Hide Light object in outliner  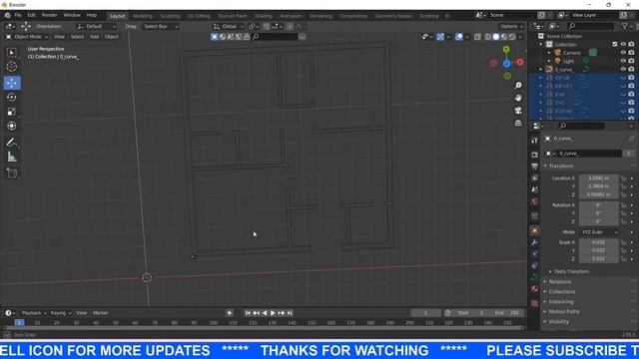(623, 61)
